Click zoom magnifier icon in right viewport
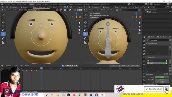This screenshot has width=172, height=97. 139,23
